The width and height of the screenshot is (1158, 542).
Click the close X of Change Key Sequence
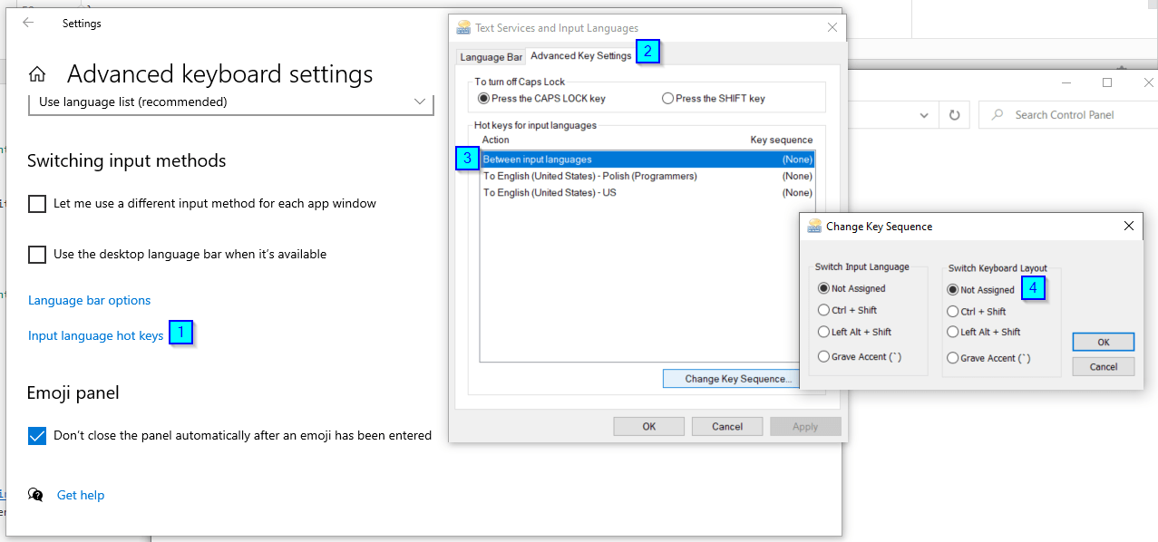click(1128, 226)
